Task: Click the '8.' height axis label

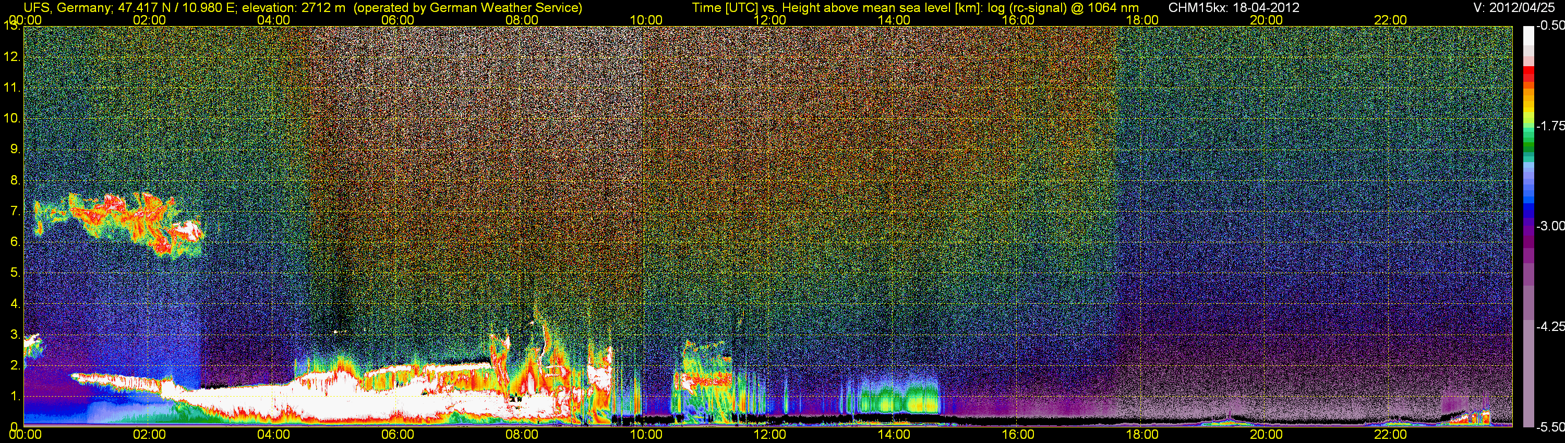Action: [x=15, y=180]
